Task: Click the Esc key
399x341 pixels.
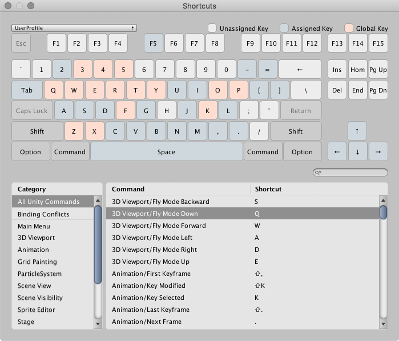Action: [x=21, y=43]
